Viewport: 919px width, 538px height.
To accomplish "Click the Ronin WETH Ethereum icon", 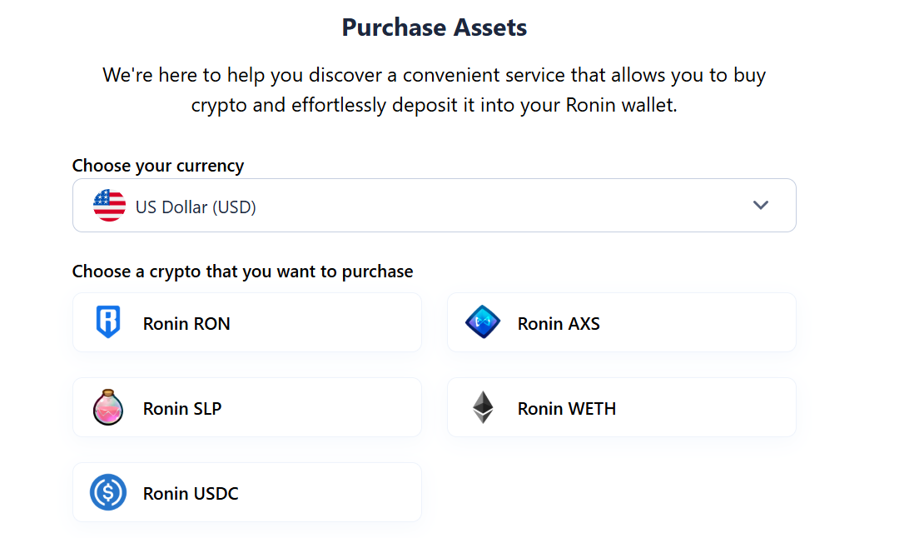I will click(x=481, y=407).
